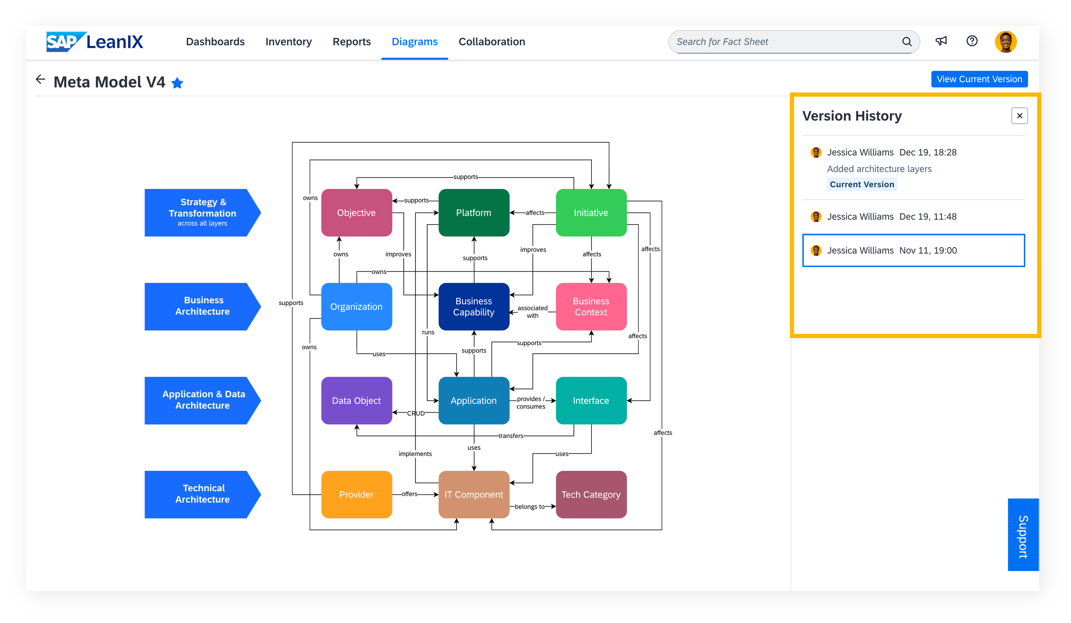Viewport: 1071px width, 623px height.
Task: Open the announcements megaphone icon
Action: [941, 41]
